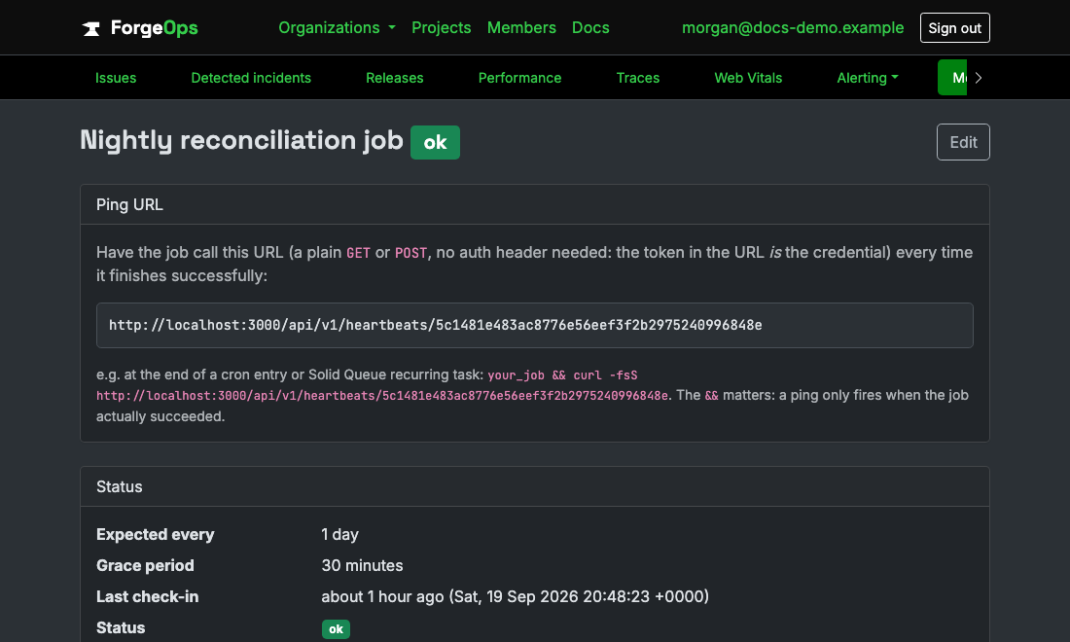The height and width of the screenshot is (642, 1070).
Task: Go to Projects in top navigation
Action: (441, 28)
